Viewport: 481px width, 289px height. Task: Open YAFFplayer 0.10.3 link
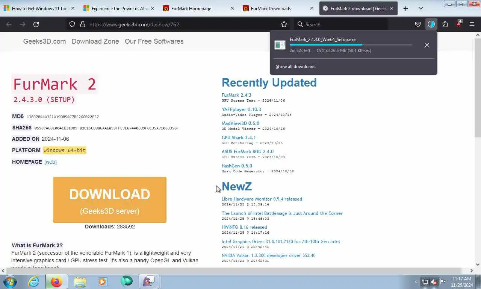[x=241, y=109]
